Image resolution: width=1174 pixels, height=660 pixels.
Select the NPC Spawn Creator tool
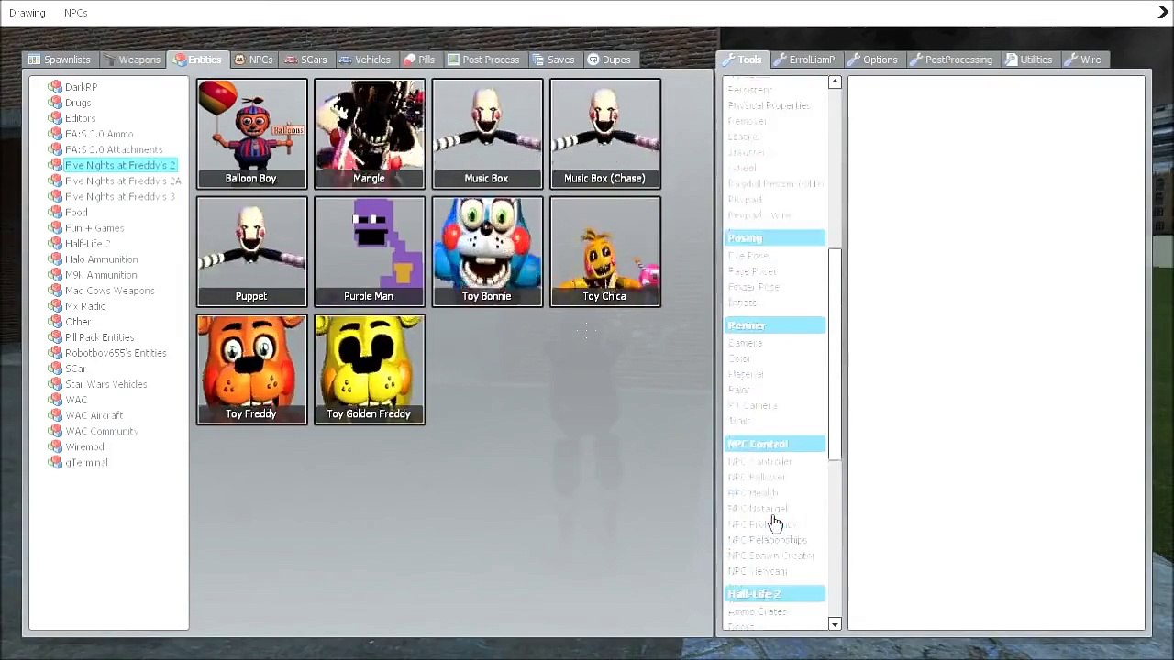coord(770,555)
